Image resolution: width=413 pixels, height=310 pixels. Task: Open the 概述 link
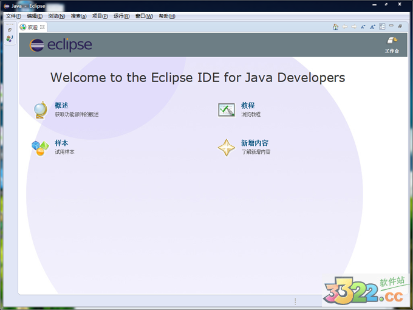tap(61, 105)
